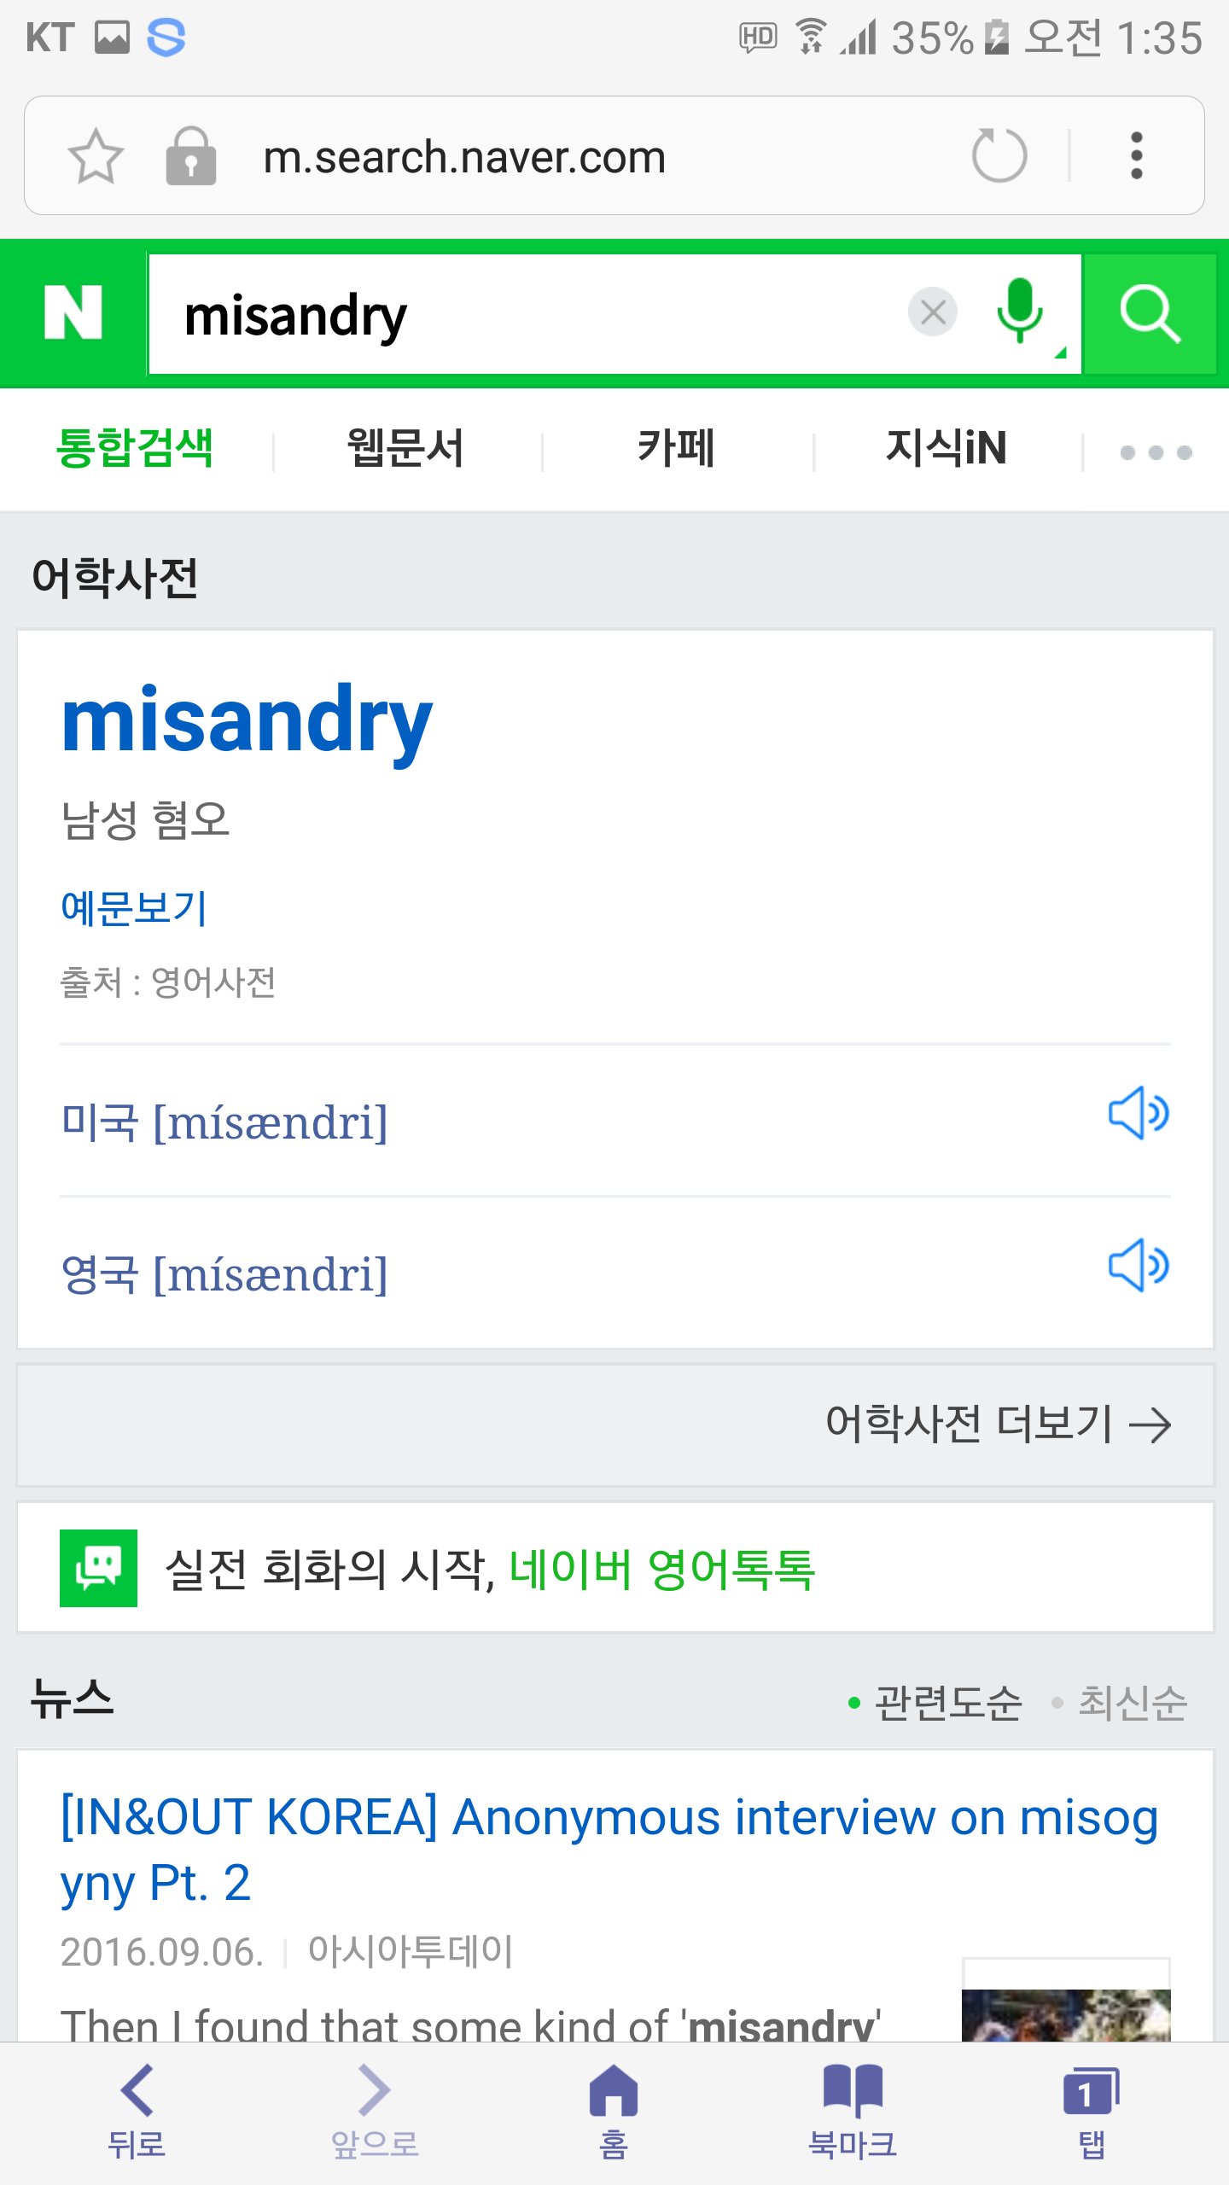Tap the Naver N logo
1229x2185 pixels.
73,313
